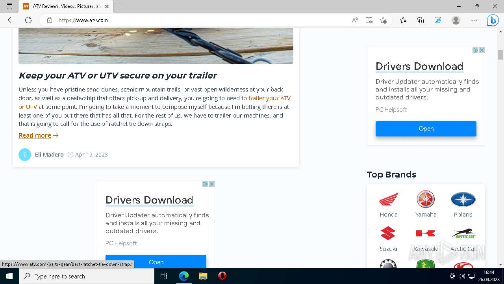504x284 pixels.
Task: Open 'trailer your ATV or UTV' link
Action: tap(269, 98)
